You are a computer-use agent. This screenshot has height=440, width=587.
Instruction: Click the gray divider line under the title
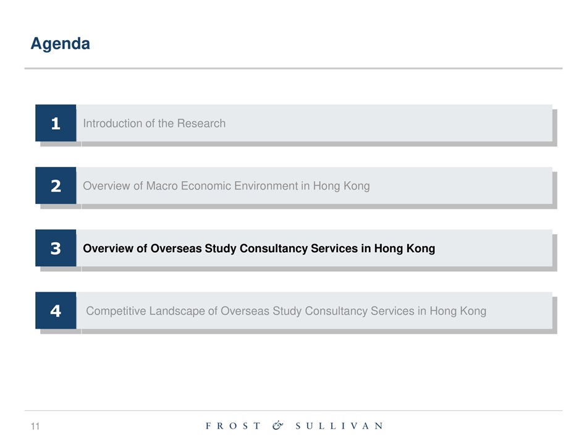[293, 69]
